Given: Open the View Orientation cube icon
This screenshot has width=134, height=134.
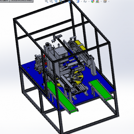Looking at the screenshot, I should (x=70, y=2).
